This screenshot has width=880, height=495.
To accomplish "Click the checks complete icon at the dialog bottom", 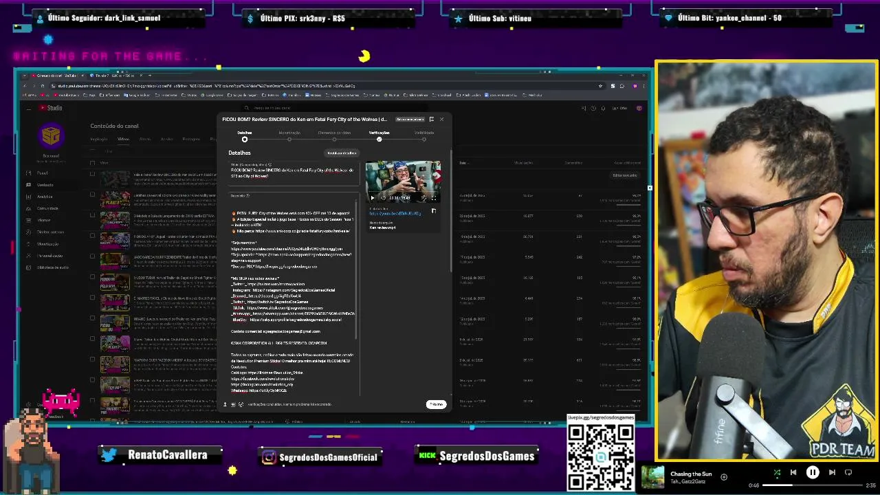I will point(241,404).
